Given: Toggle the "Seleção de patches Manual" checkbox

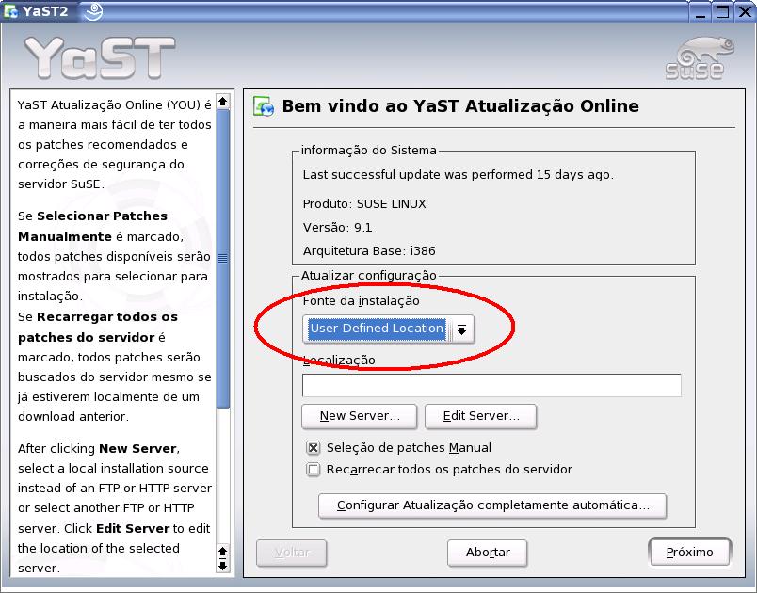Looking at the screenshot, I should tap(314, 448).
